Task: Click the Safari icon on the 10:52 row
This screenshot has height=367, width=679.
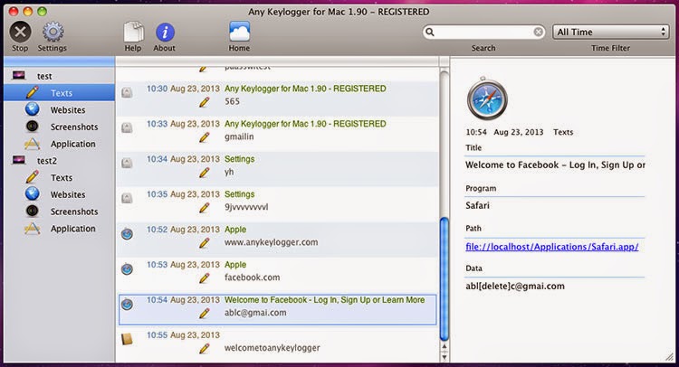Action: [x=127, y=234]
